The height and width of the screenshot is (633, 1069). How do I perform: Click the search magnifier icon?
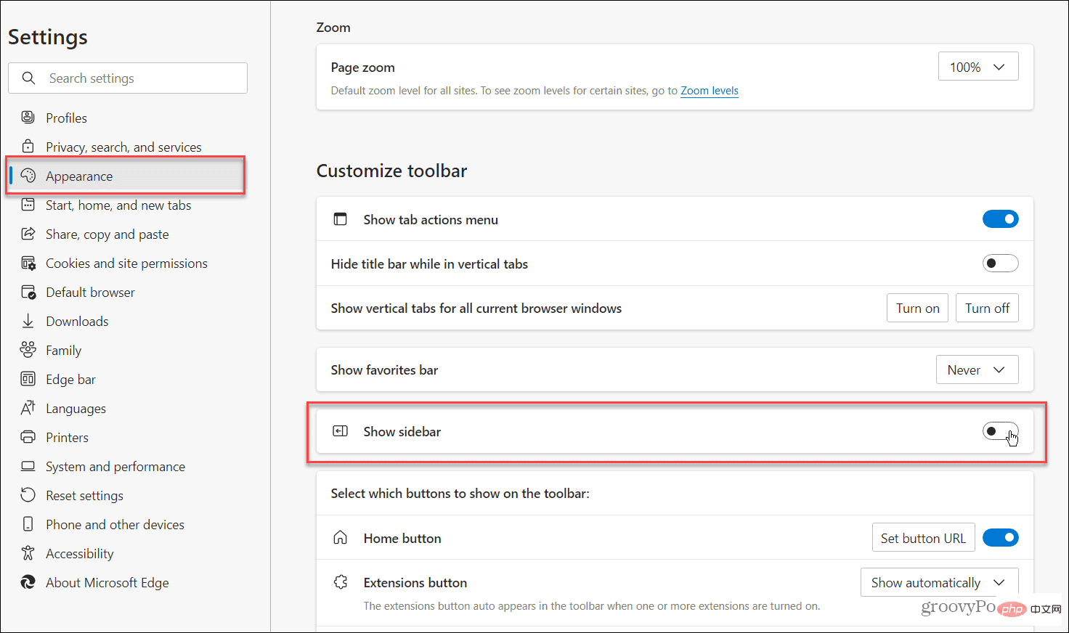[28, 78]
